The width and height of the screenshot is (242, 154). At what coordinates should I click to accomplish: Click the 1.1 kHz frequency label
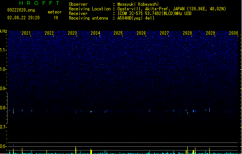click(x=3, y=50)
